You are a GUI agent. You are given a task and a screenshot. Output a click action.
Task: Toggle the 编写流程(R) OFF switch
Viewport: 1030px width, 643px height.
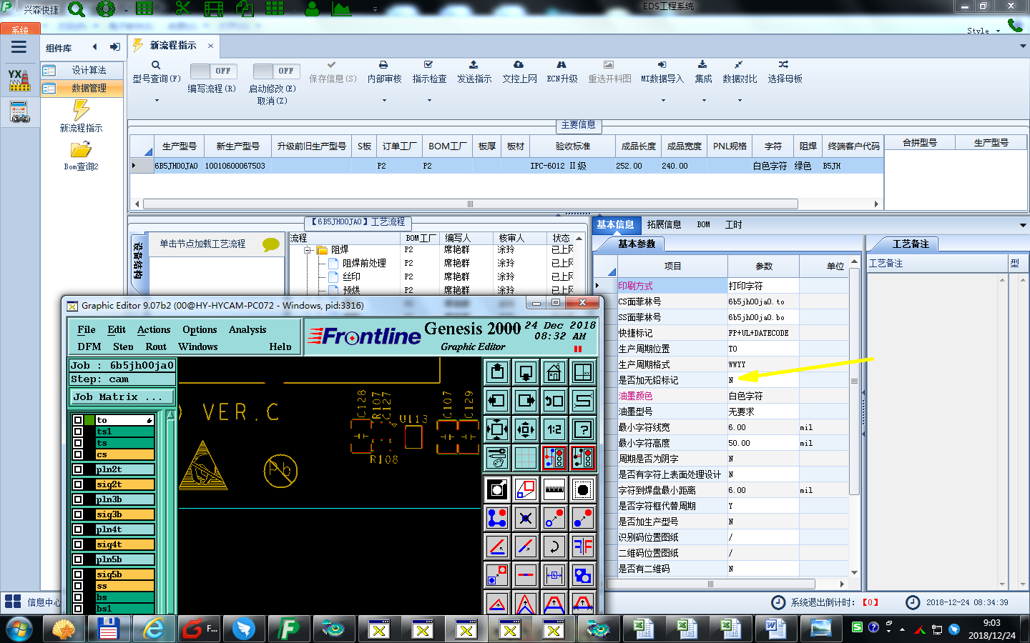point(214,71)
